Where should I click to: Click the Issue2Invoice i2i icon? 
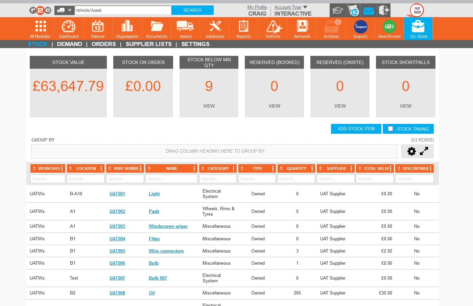[x=389, y=27]
